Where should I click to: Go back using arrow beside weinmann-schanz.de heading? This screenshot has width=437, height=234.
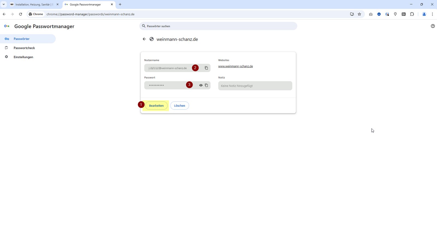(x=144, y=39)
